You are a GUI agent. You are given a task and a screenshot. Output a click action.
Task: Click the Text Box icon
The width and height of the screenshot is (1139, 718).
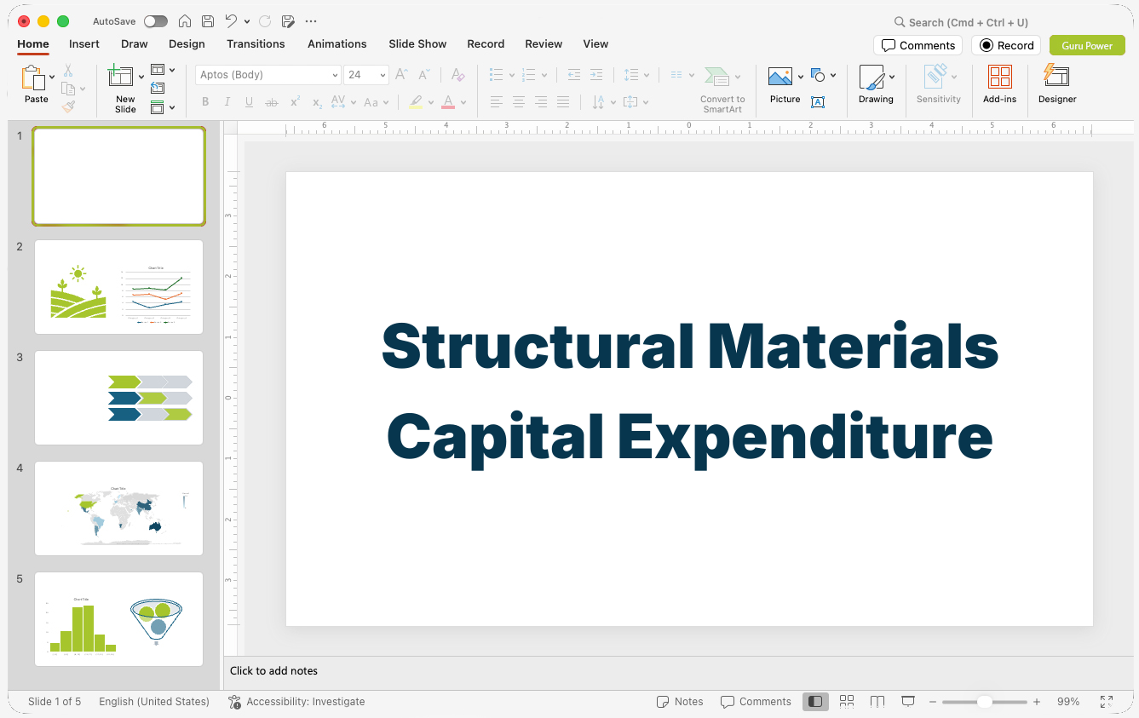(818, 102)
